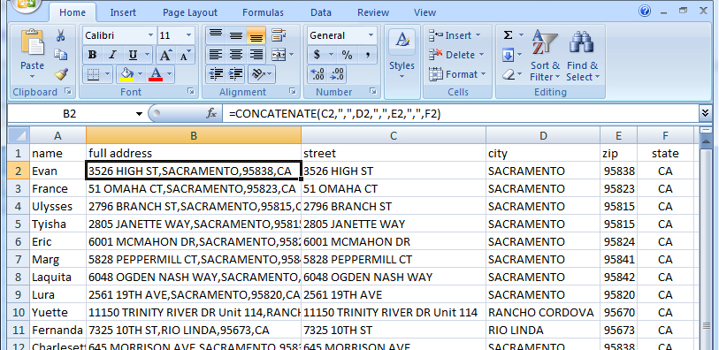Apply Accounting dollar number format
The image size is (719, 350).
[317, 55]
